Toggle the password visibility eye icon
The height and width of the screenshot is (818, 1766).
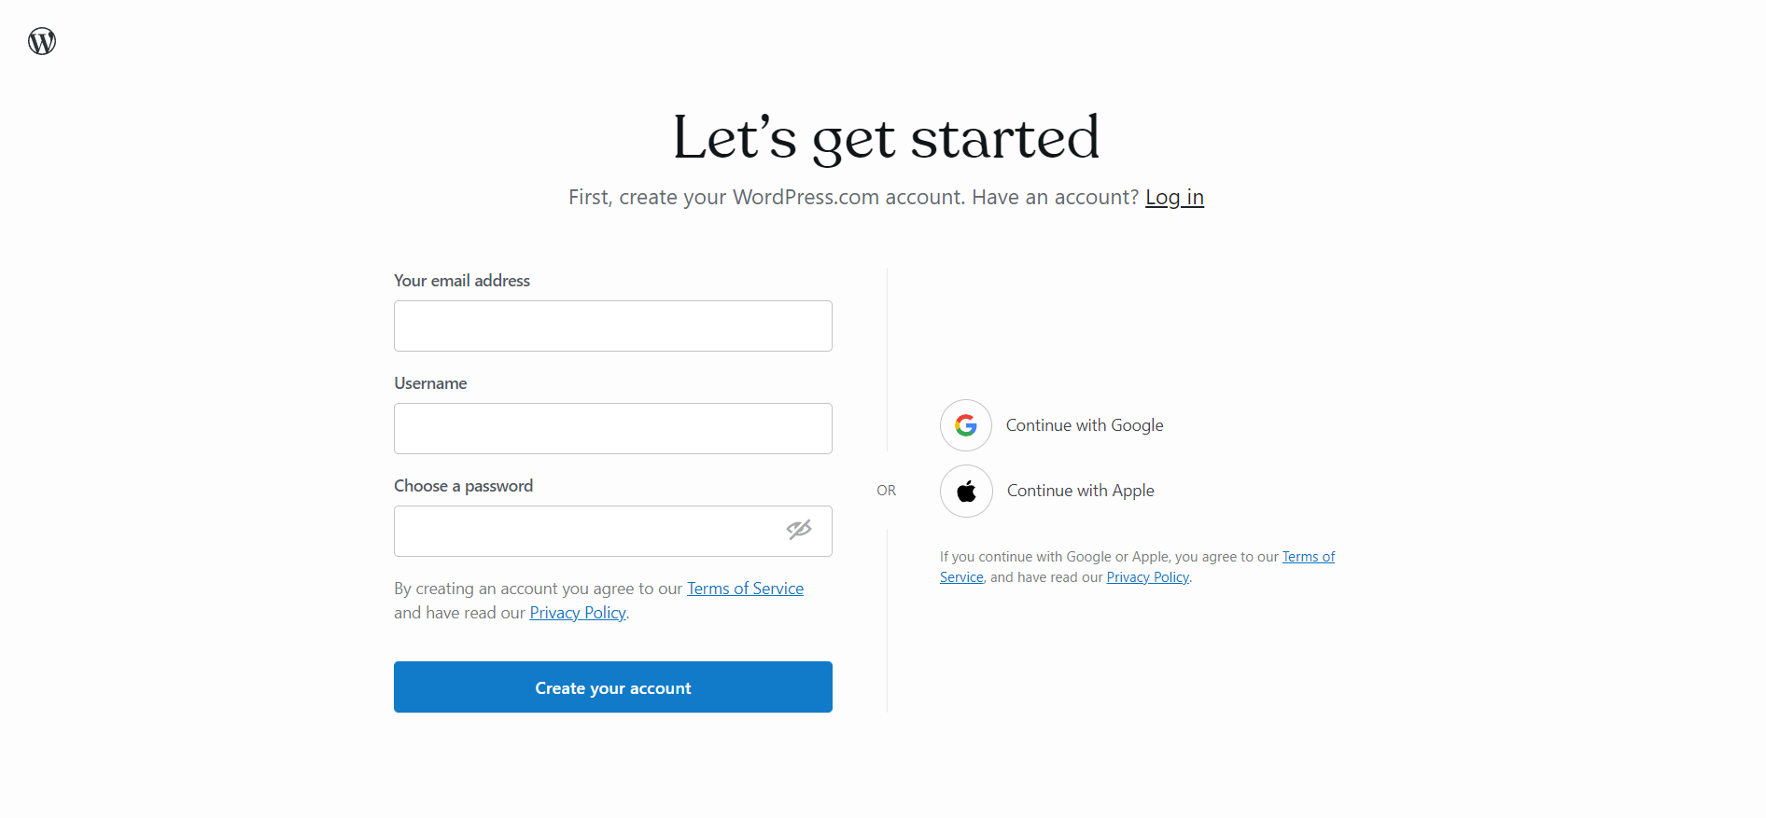pyautogui.click(x=799, y=531)
